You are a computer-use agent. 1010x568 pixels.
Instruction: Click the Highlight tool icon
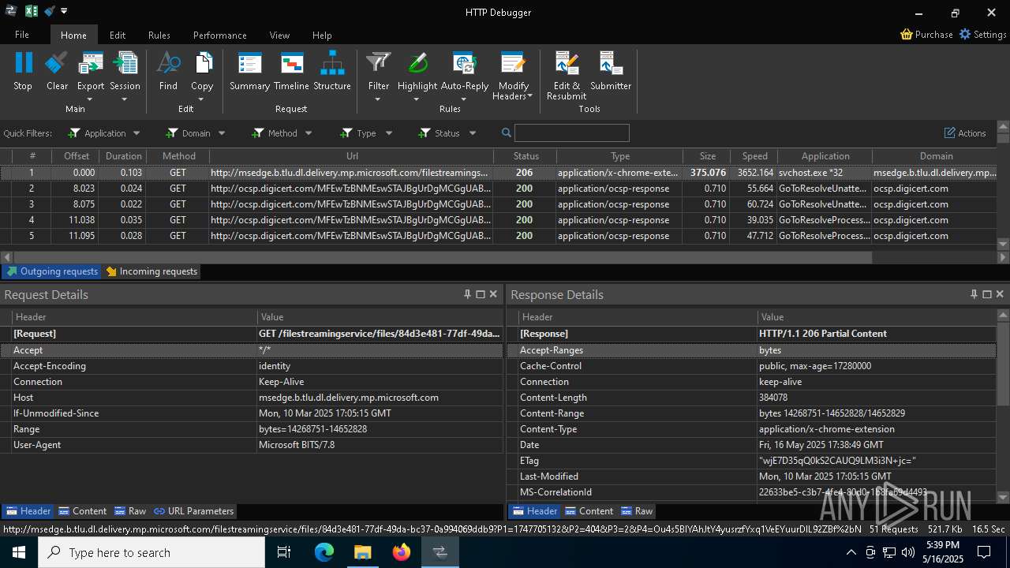point(417,63)
